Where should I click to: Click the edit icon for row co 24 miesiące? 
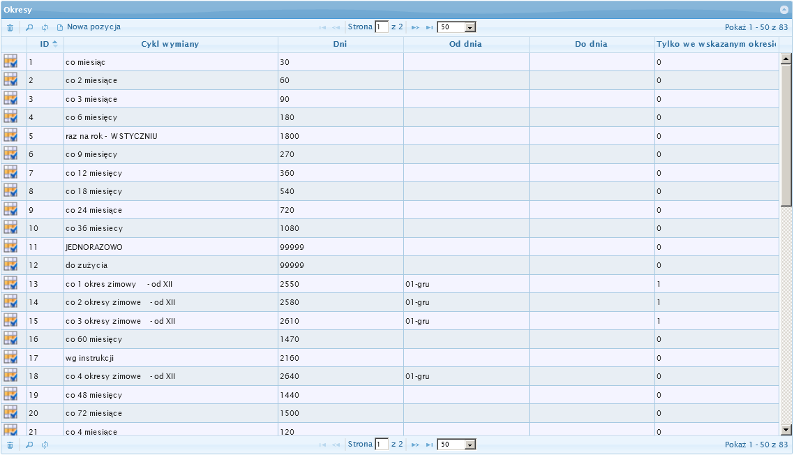[10, 210]
